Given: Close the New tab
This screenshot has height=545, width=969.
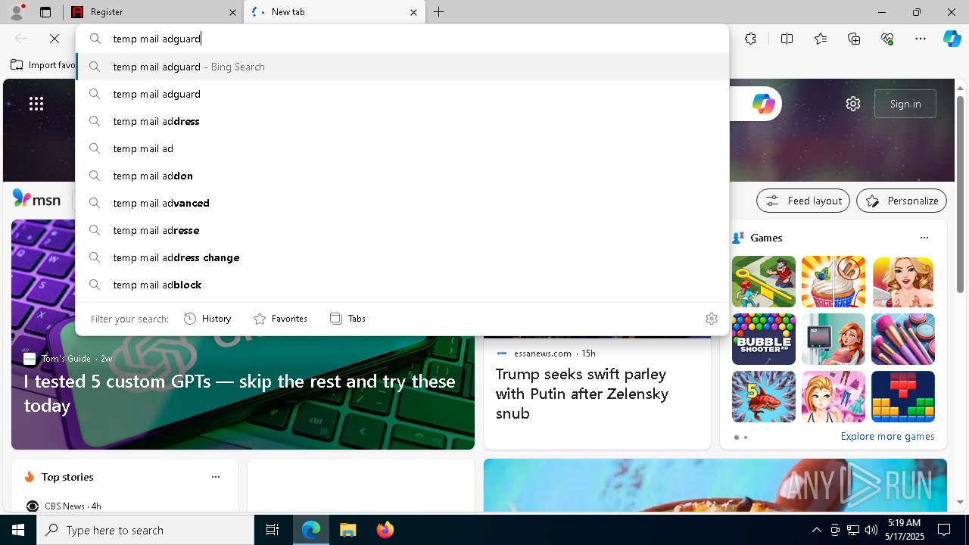Looking at the screenshot, I should [413, 12].
